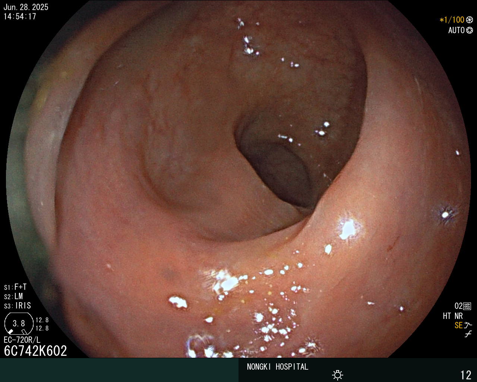The image size is (477, 382).
Task: Click the image count 12 in bottom bar
Action: tap(466, 375)
